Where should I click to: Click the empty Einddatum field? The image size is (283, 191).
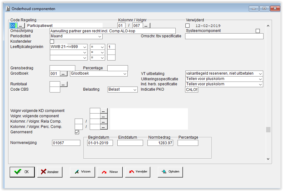pos(130,143)
